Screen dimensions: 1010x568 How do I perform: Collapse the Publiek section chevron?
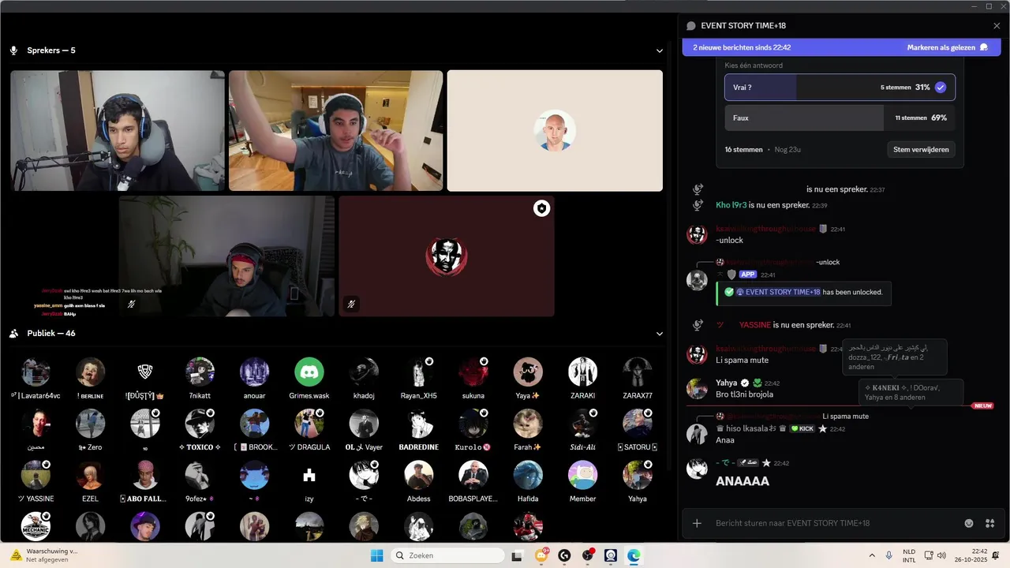pos(660,334)
